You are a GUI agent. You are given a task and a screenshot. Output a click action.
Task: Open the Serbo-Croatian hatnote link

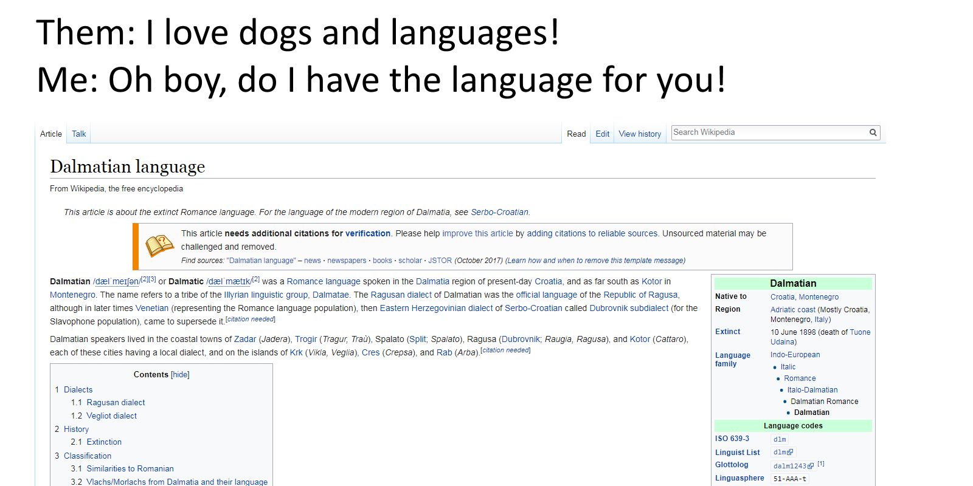click(499, 212)
